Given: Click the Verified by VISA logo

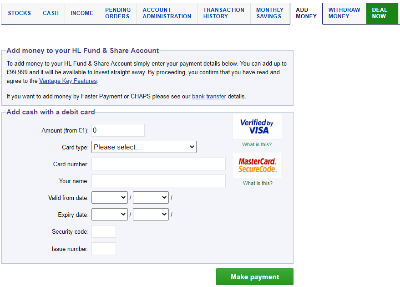Looking at the screenshot, I should click(x=257, y=126).
